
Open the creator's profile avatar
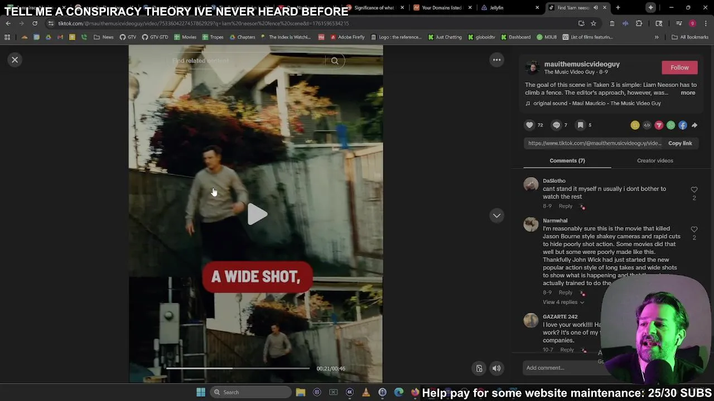[x=533, y=68]
